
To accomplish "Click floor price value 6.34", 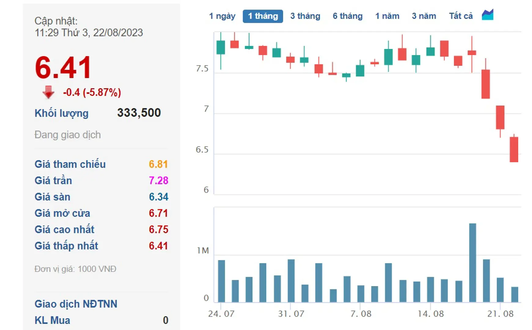I will pyautogui.click(x=158, y=197).
